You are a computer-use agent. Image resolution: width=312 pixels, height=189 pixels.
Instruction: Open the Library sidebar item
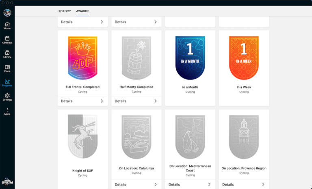point(7,54)
